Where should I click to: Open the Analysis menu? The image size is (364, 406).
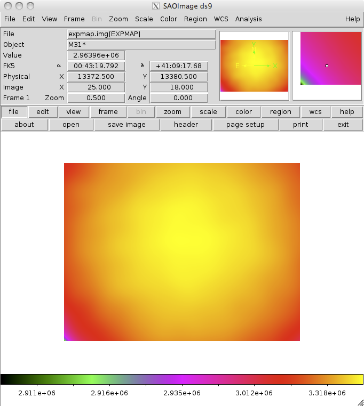(248, 19)
